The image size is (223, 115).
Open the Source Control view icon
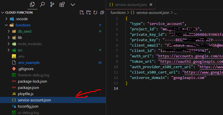point(52,5)
